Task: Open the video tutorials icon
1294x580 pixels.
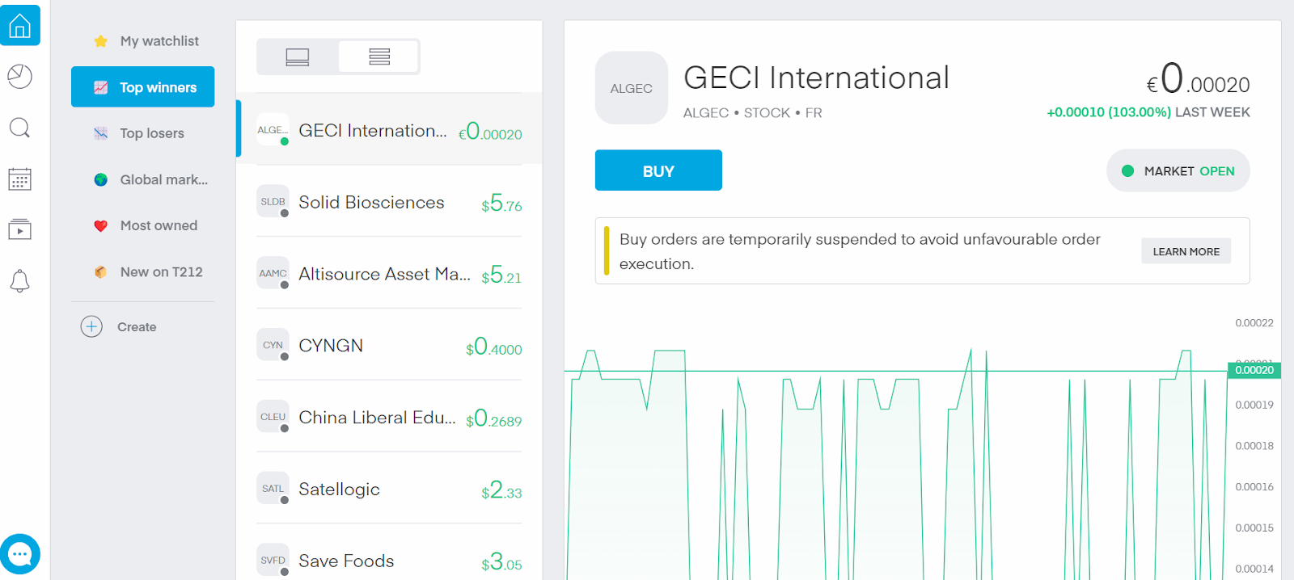Action: click(20, 230)
